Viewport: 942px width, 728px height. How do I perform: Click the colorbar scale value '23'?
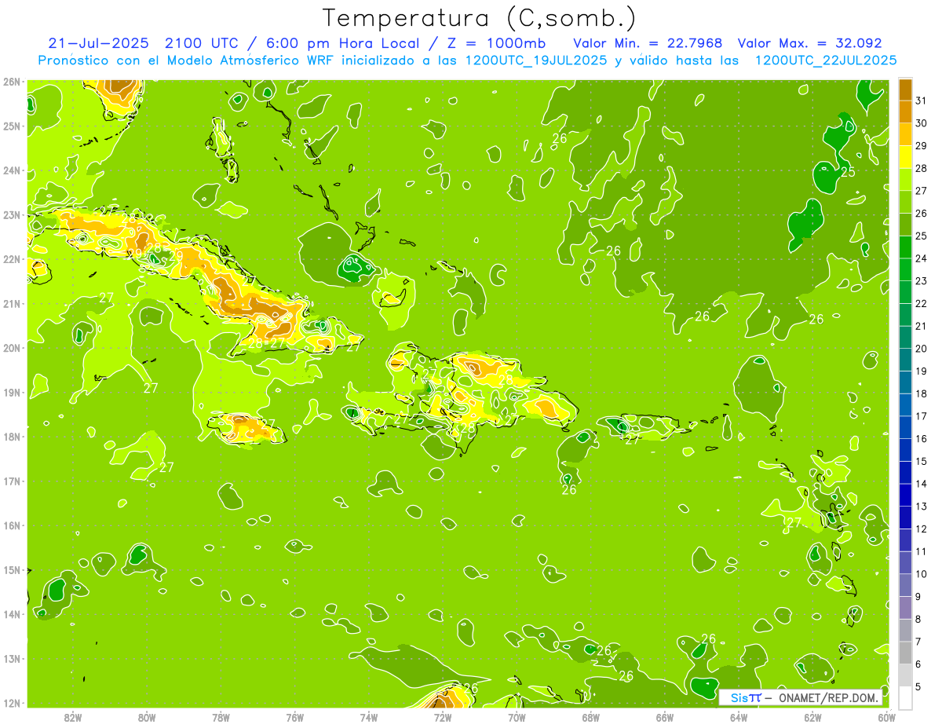[922, 281]
